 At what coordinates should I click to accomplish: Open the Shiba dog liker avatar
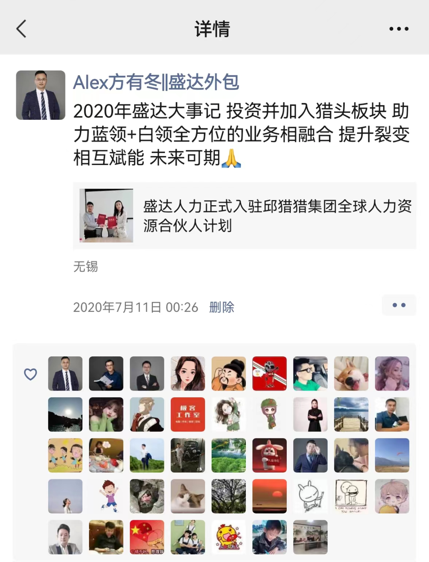click(x=351, y=373)
